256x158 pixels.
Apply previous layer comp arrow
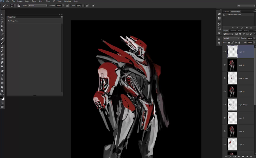pyautogui.click(x=233, y=28)
